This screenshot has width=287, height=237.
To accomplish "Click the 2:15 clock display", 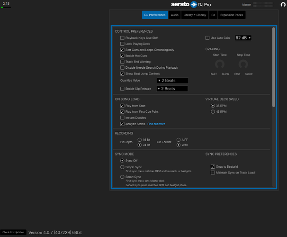I will 6,3.
